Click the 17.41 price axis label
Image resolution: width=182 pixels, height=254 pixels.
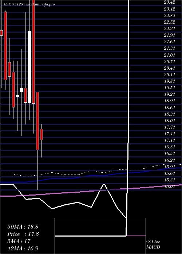[169, 134]
